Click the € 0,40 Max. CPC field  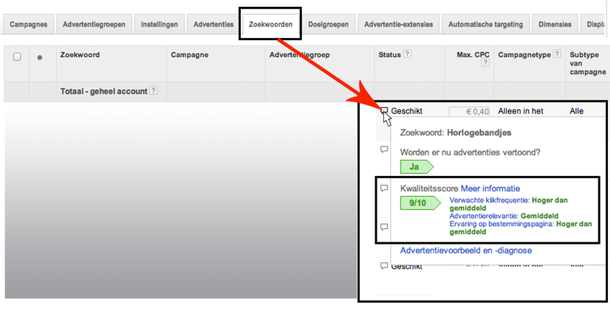click(x=470, y=112)
